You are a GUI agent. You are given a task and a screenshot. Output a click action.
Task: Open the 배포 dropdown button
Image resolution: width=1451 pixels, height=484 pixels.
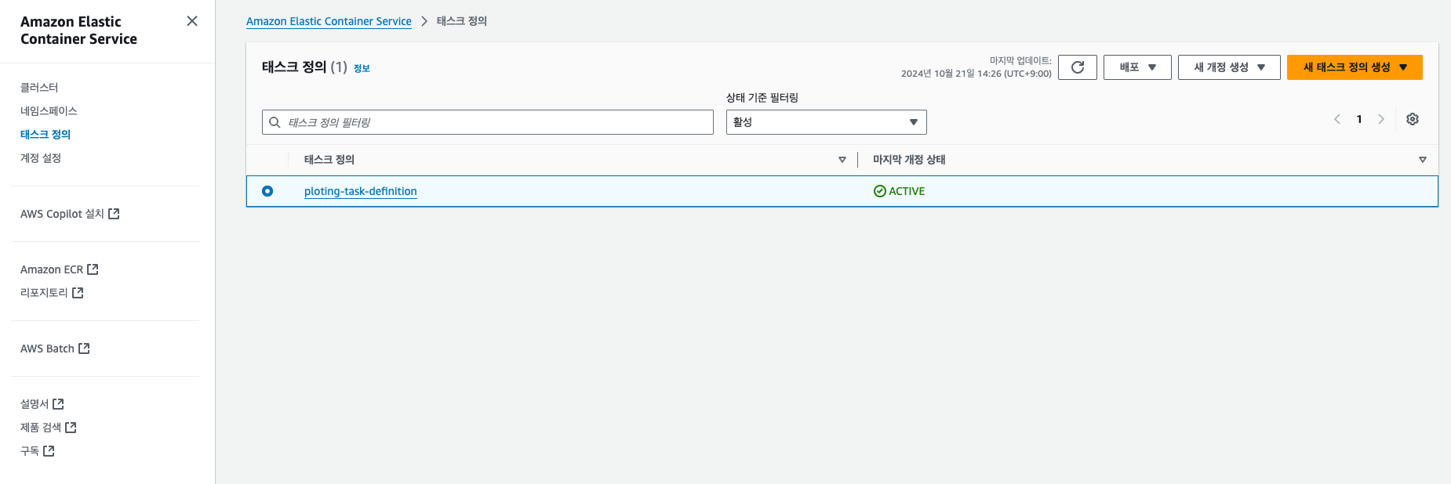tap(1137, 67)
